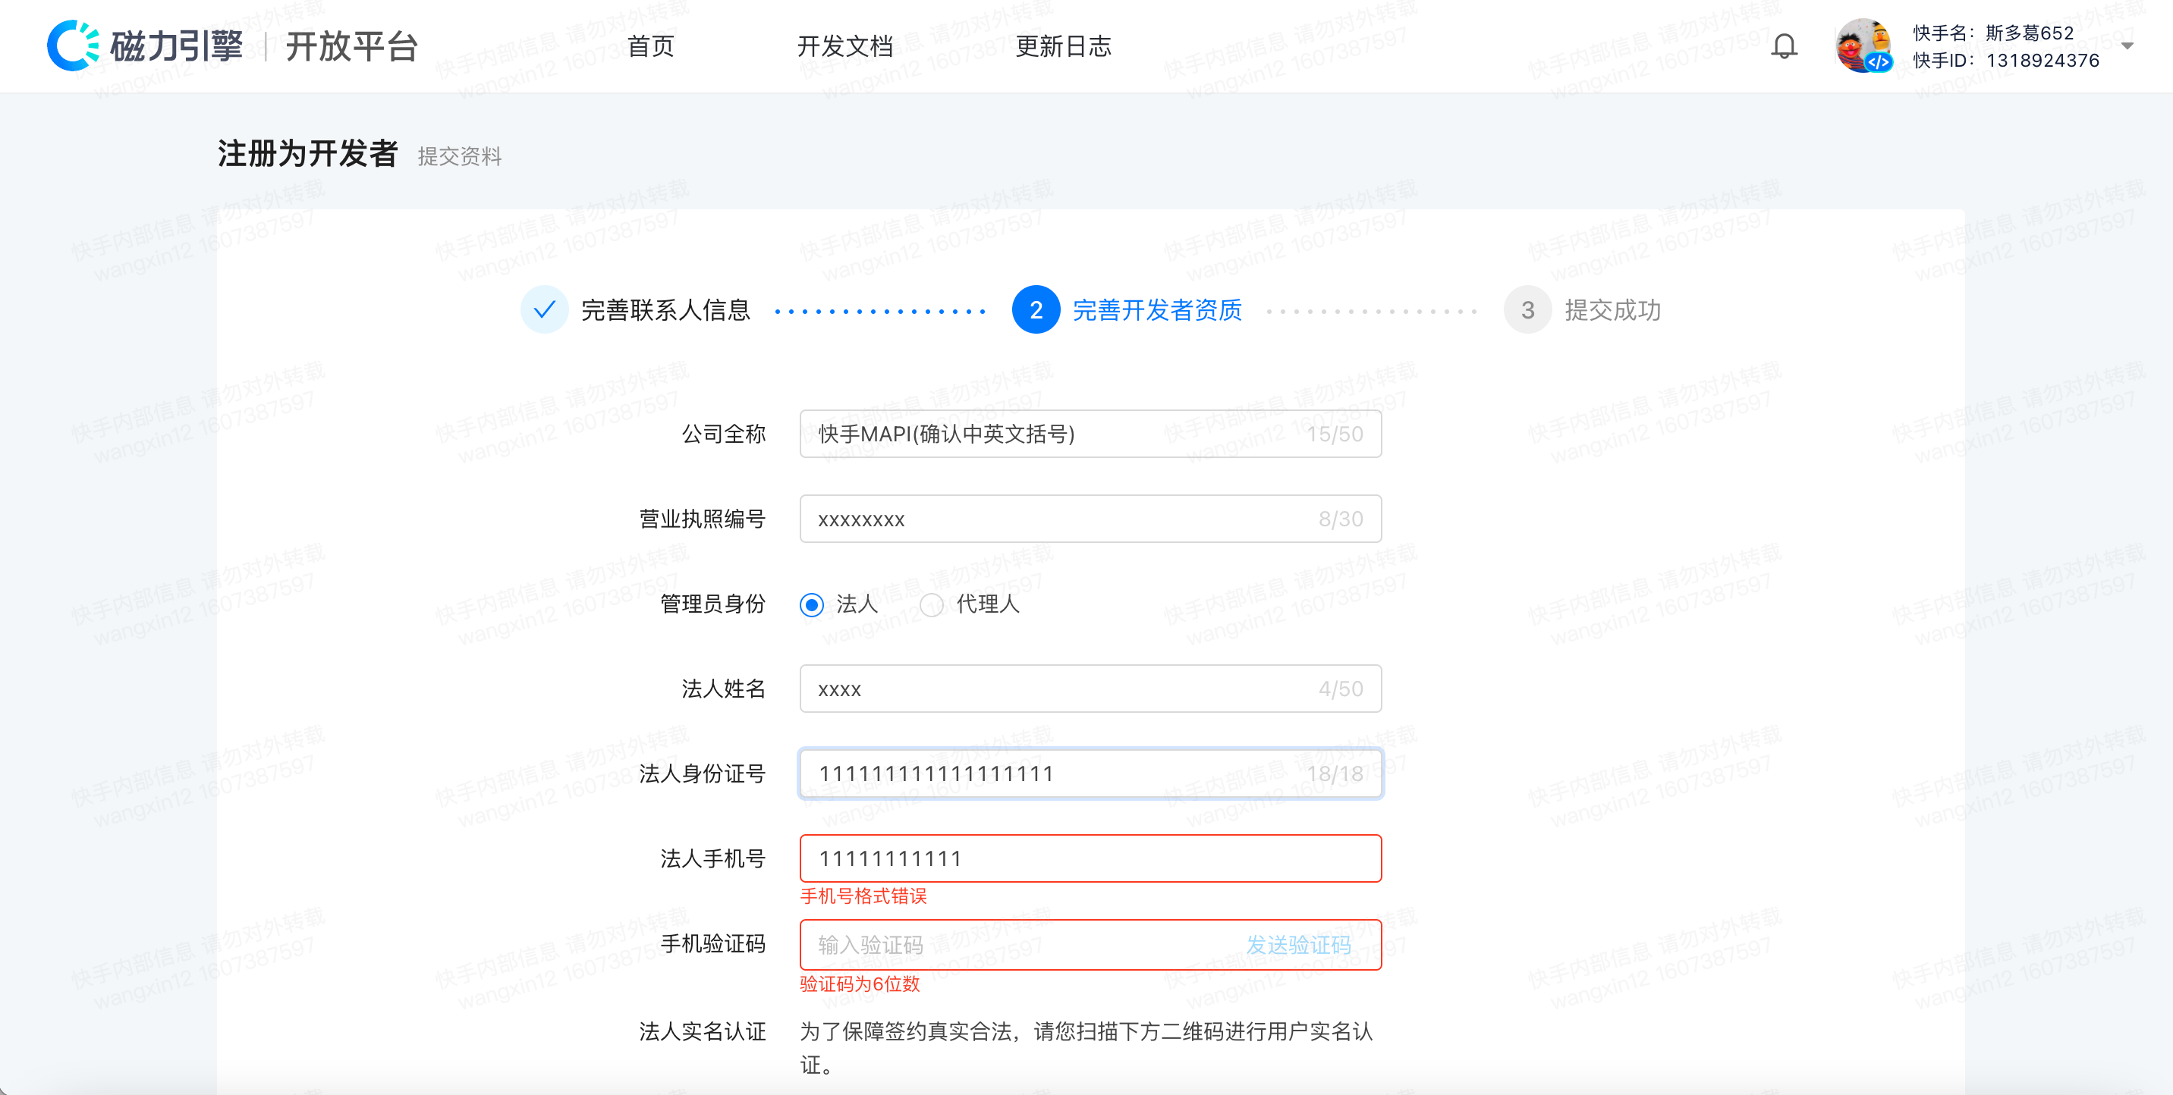Click the 提交资料 subtitle text
2173x1095 pixels.
pyautogui.click(x=460, y=156)
